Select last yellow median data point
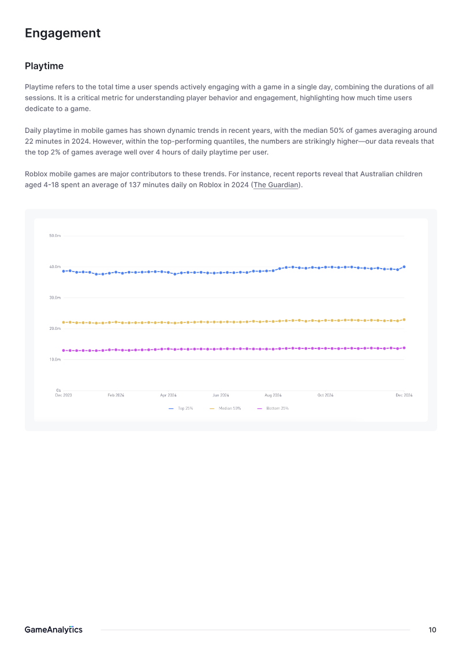Image resolution: width=462 pixels, height=654 pixels. [x=404, y=320]
